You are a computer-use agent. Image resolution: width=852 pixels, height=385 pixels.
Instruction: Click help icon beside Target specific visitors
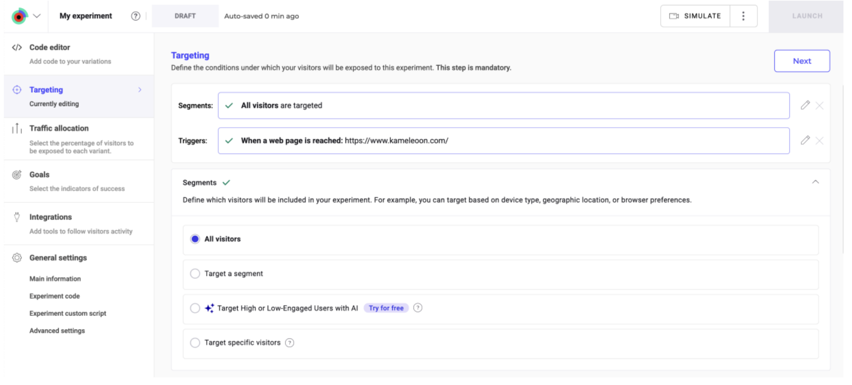pos(290,343)
